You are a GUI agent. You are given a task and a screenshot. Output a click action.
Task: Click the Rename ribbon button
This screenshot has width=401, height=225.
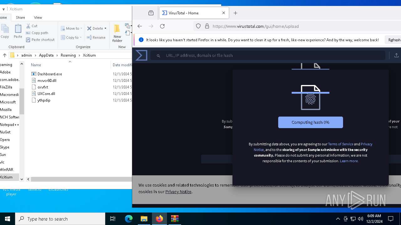pos(96,37)
